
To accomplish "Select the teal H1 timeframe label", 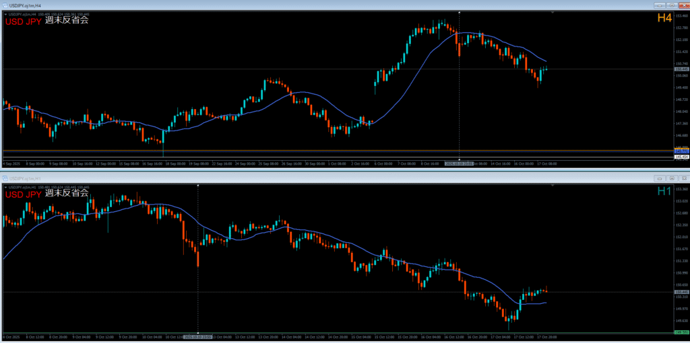I will coord(664,192).
